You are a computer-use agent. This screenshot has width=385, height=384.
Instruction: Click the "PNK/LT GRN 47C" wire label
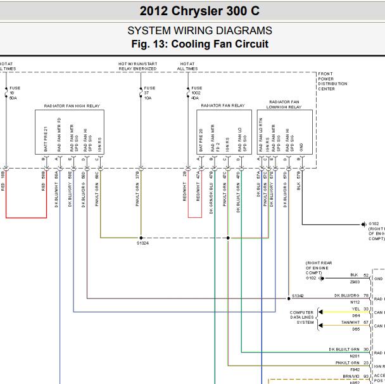click(x=224, y=189)
